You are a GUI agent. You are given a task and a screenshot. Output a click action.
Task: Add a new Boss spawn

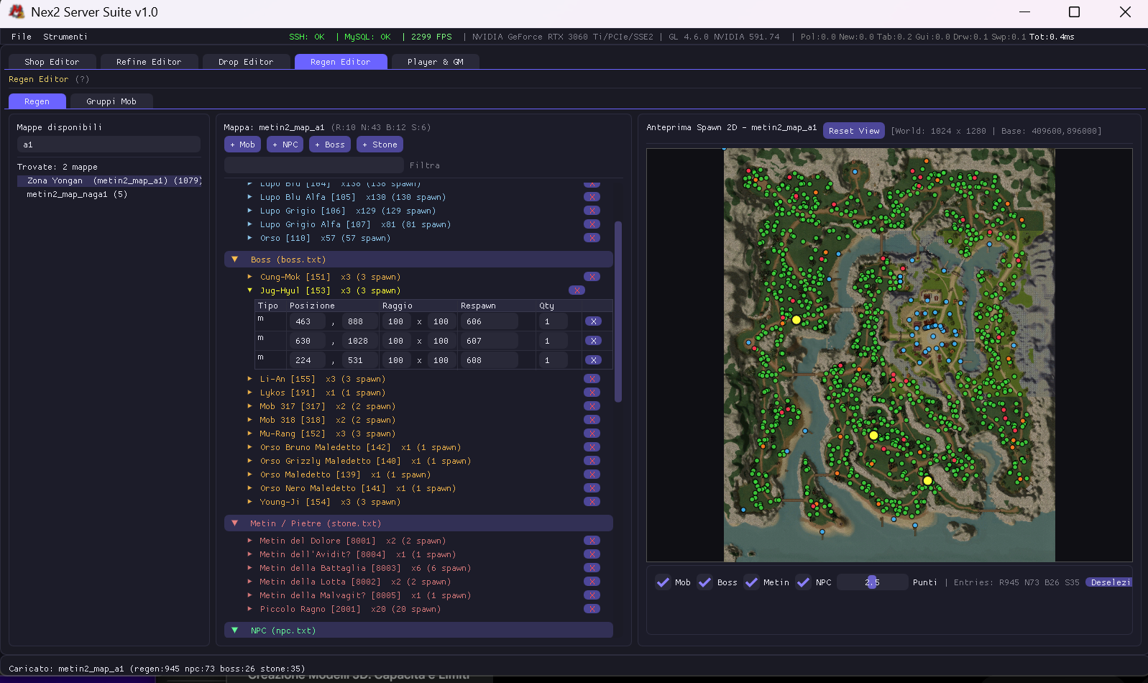[x=330, y=145]
